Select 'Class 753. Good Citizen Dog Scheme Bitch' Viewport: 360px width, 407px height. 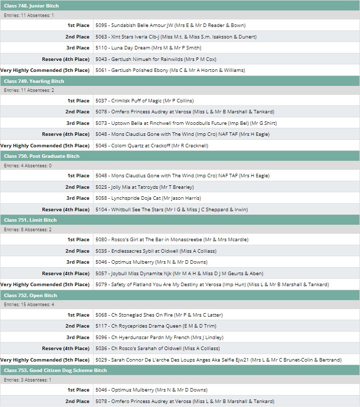tap(180, 370)
